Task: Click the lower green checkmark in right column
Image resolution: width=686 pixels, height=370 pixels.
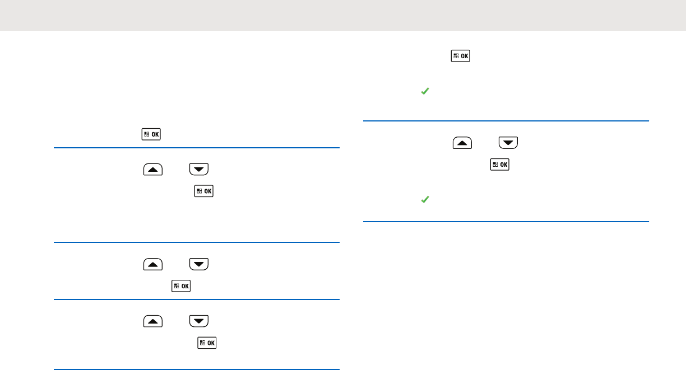Action: (x=425, y=199)
